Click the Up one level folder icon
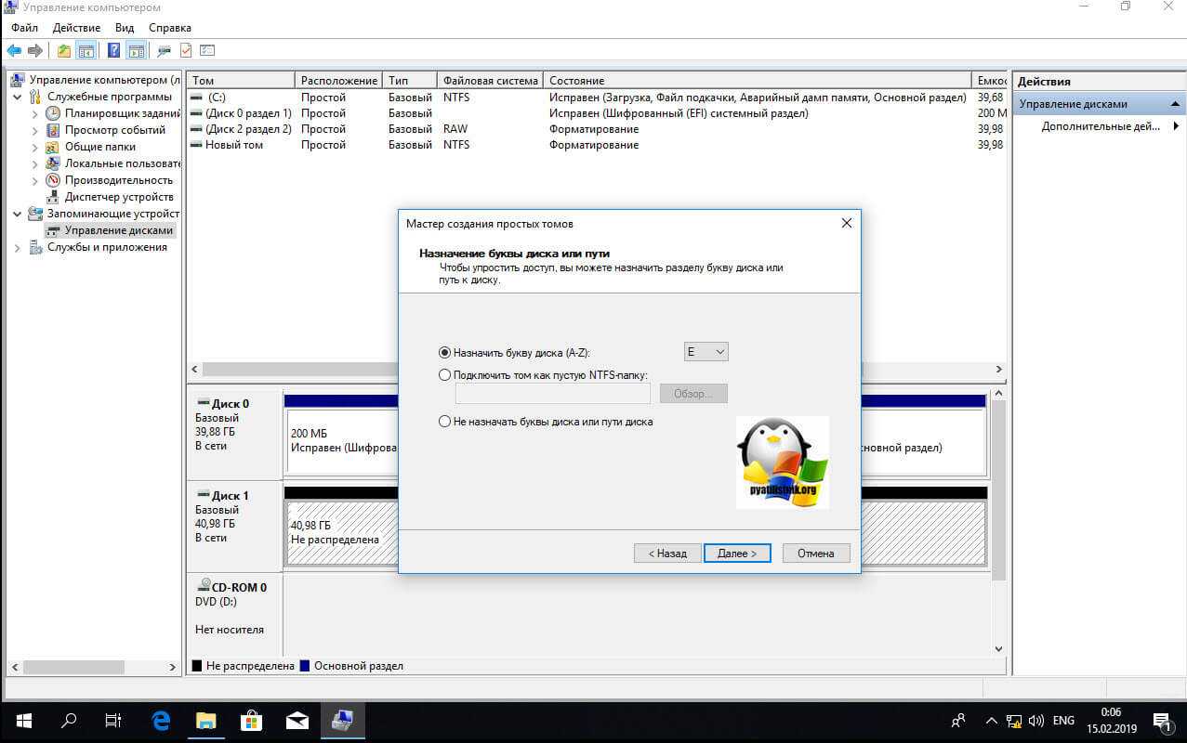 point(63,50)
